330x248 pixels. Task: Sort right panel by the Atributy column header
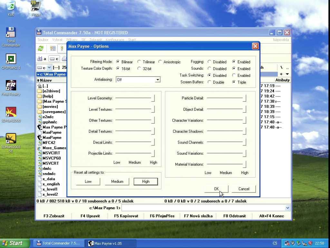[x=282, y=80]
